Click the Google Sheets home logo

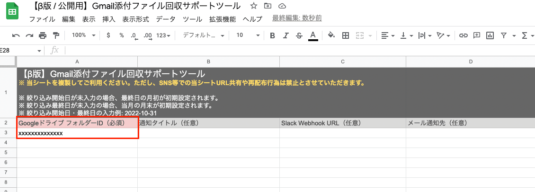click(12, 12)
